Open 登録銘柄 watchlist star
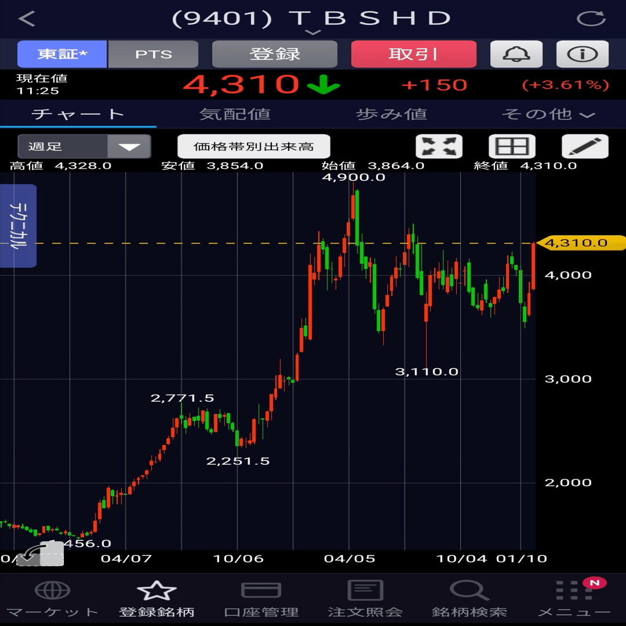Image resolution: width=626 pixels, height=626 pixels. click(x=156, y=599)
